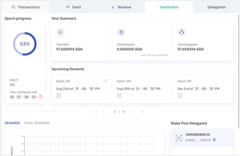Screen dimensions: 240x156
Task: Click the current epoch number 210
Action: [x=12, y=85]
